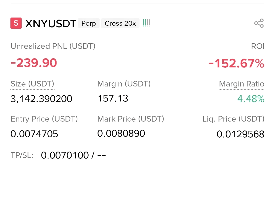The height and width of the screenshot is (206, 275).
Task: Click the red Short position badge
Action: [16, 23]
